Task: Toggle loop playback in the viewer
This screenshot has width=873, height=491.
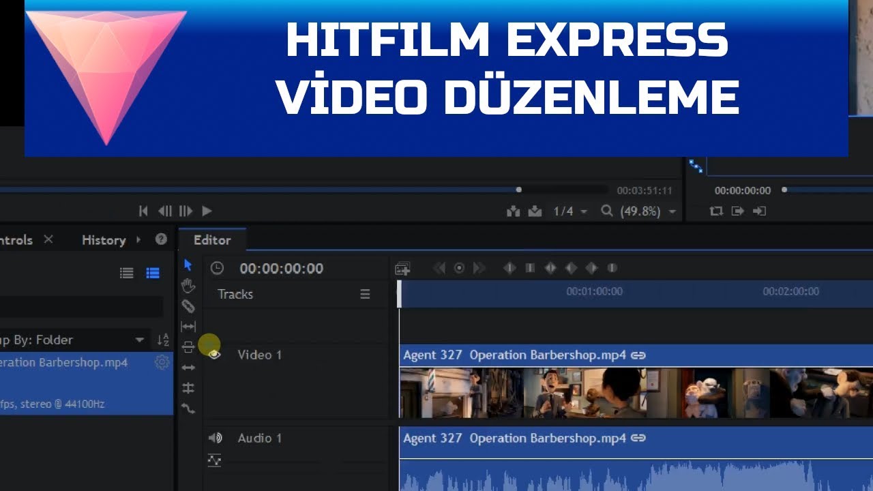Action: pos(716,211)
